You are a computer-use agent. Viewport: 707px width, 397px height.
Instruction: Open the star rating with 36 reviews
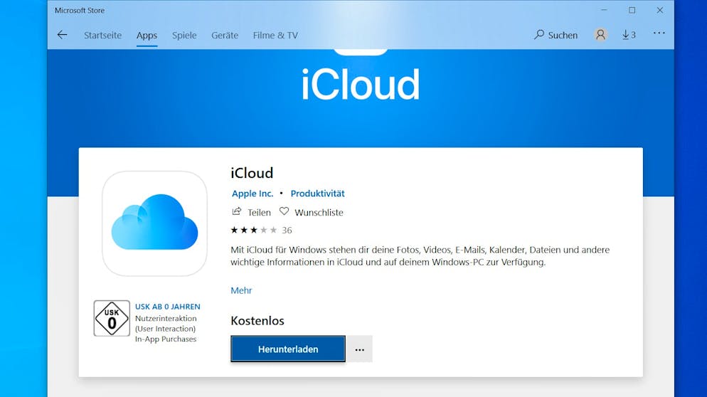[x=261, y=230]
